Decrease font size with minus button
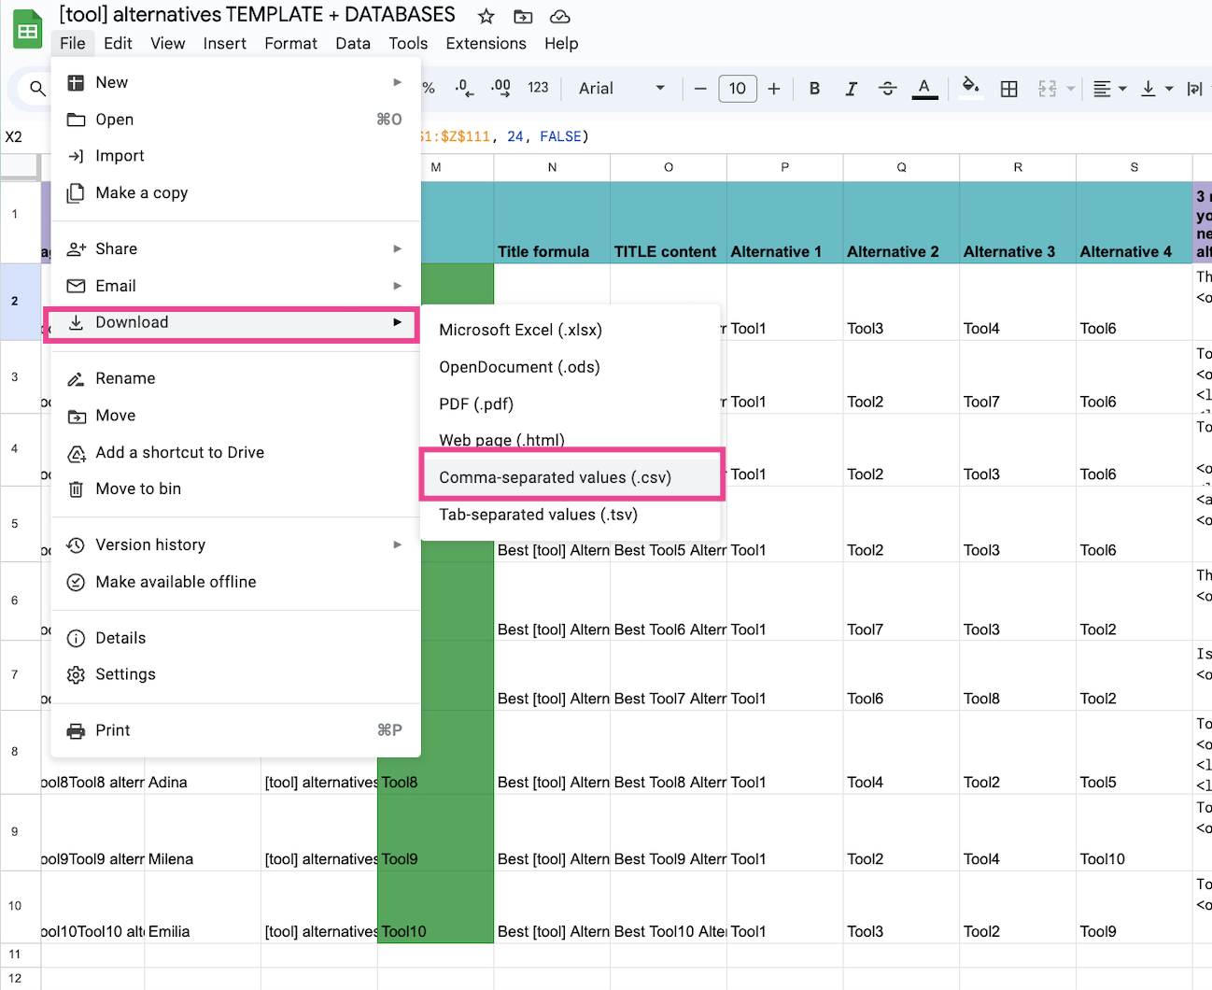The image size is (1212, 990). [700, 89]
